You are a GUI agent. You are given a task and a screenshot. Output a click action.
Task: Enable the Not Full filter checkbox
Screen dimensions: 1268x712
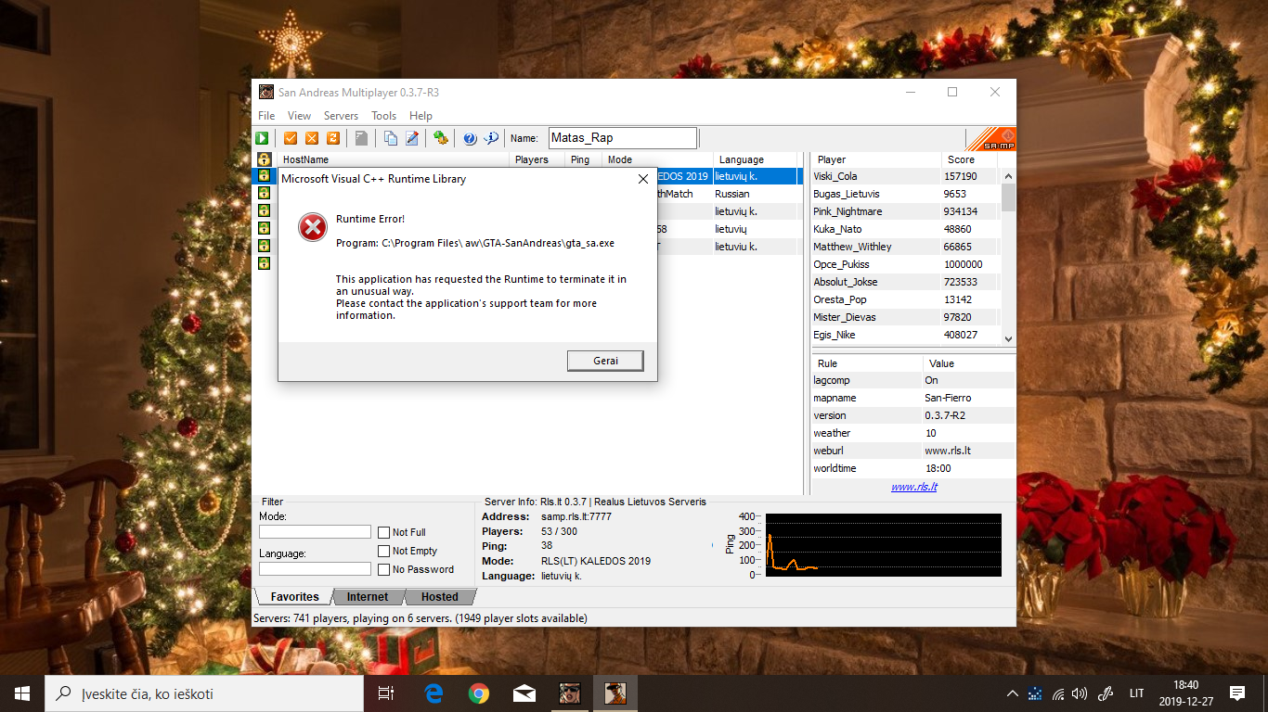[383, 532]
